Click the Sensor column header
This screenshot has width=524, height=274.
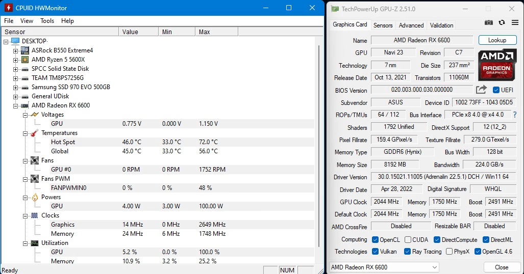tap(60, 32)
